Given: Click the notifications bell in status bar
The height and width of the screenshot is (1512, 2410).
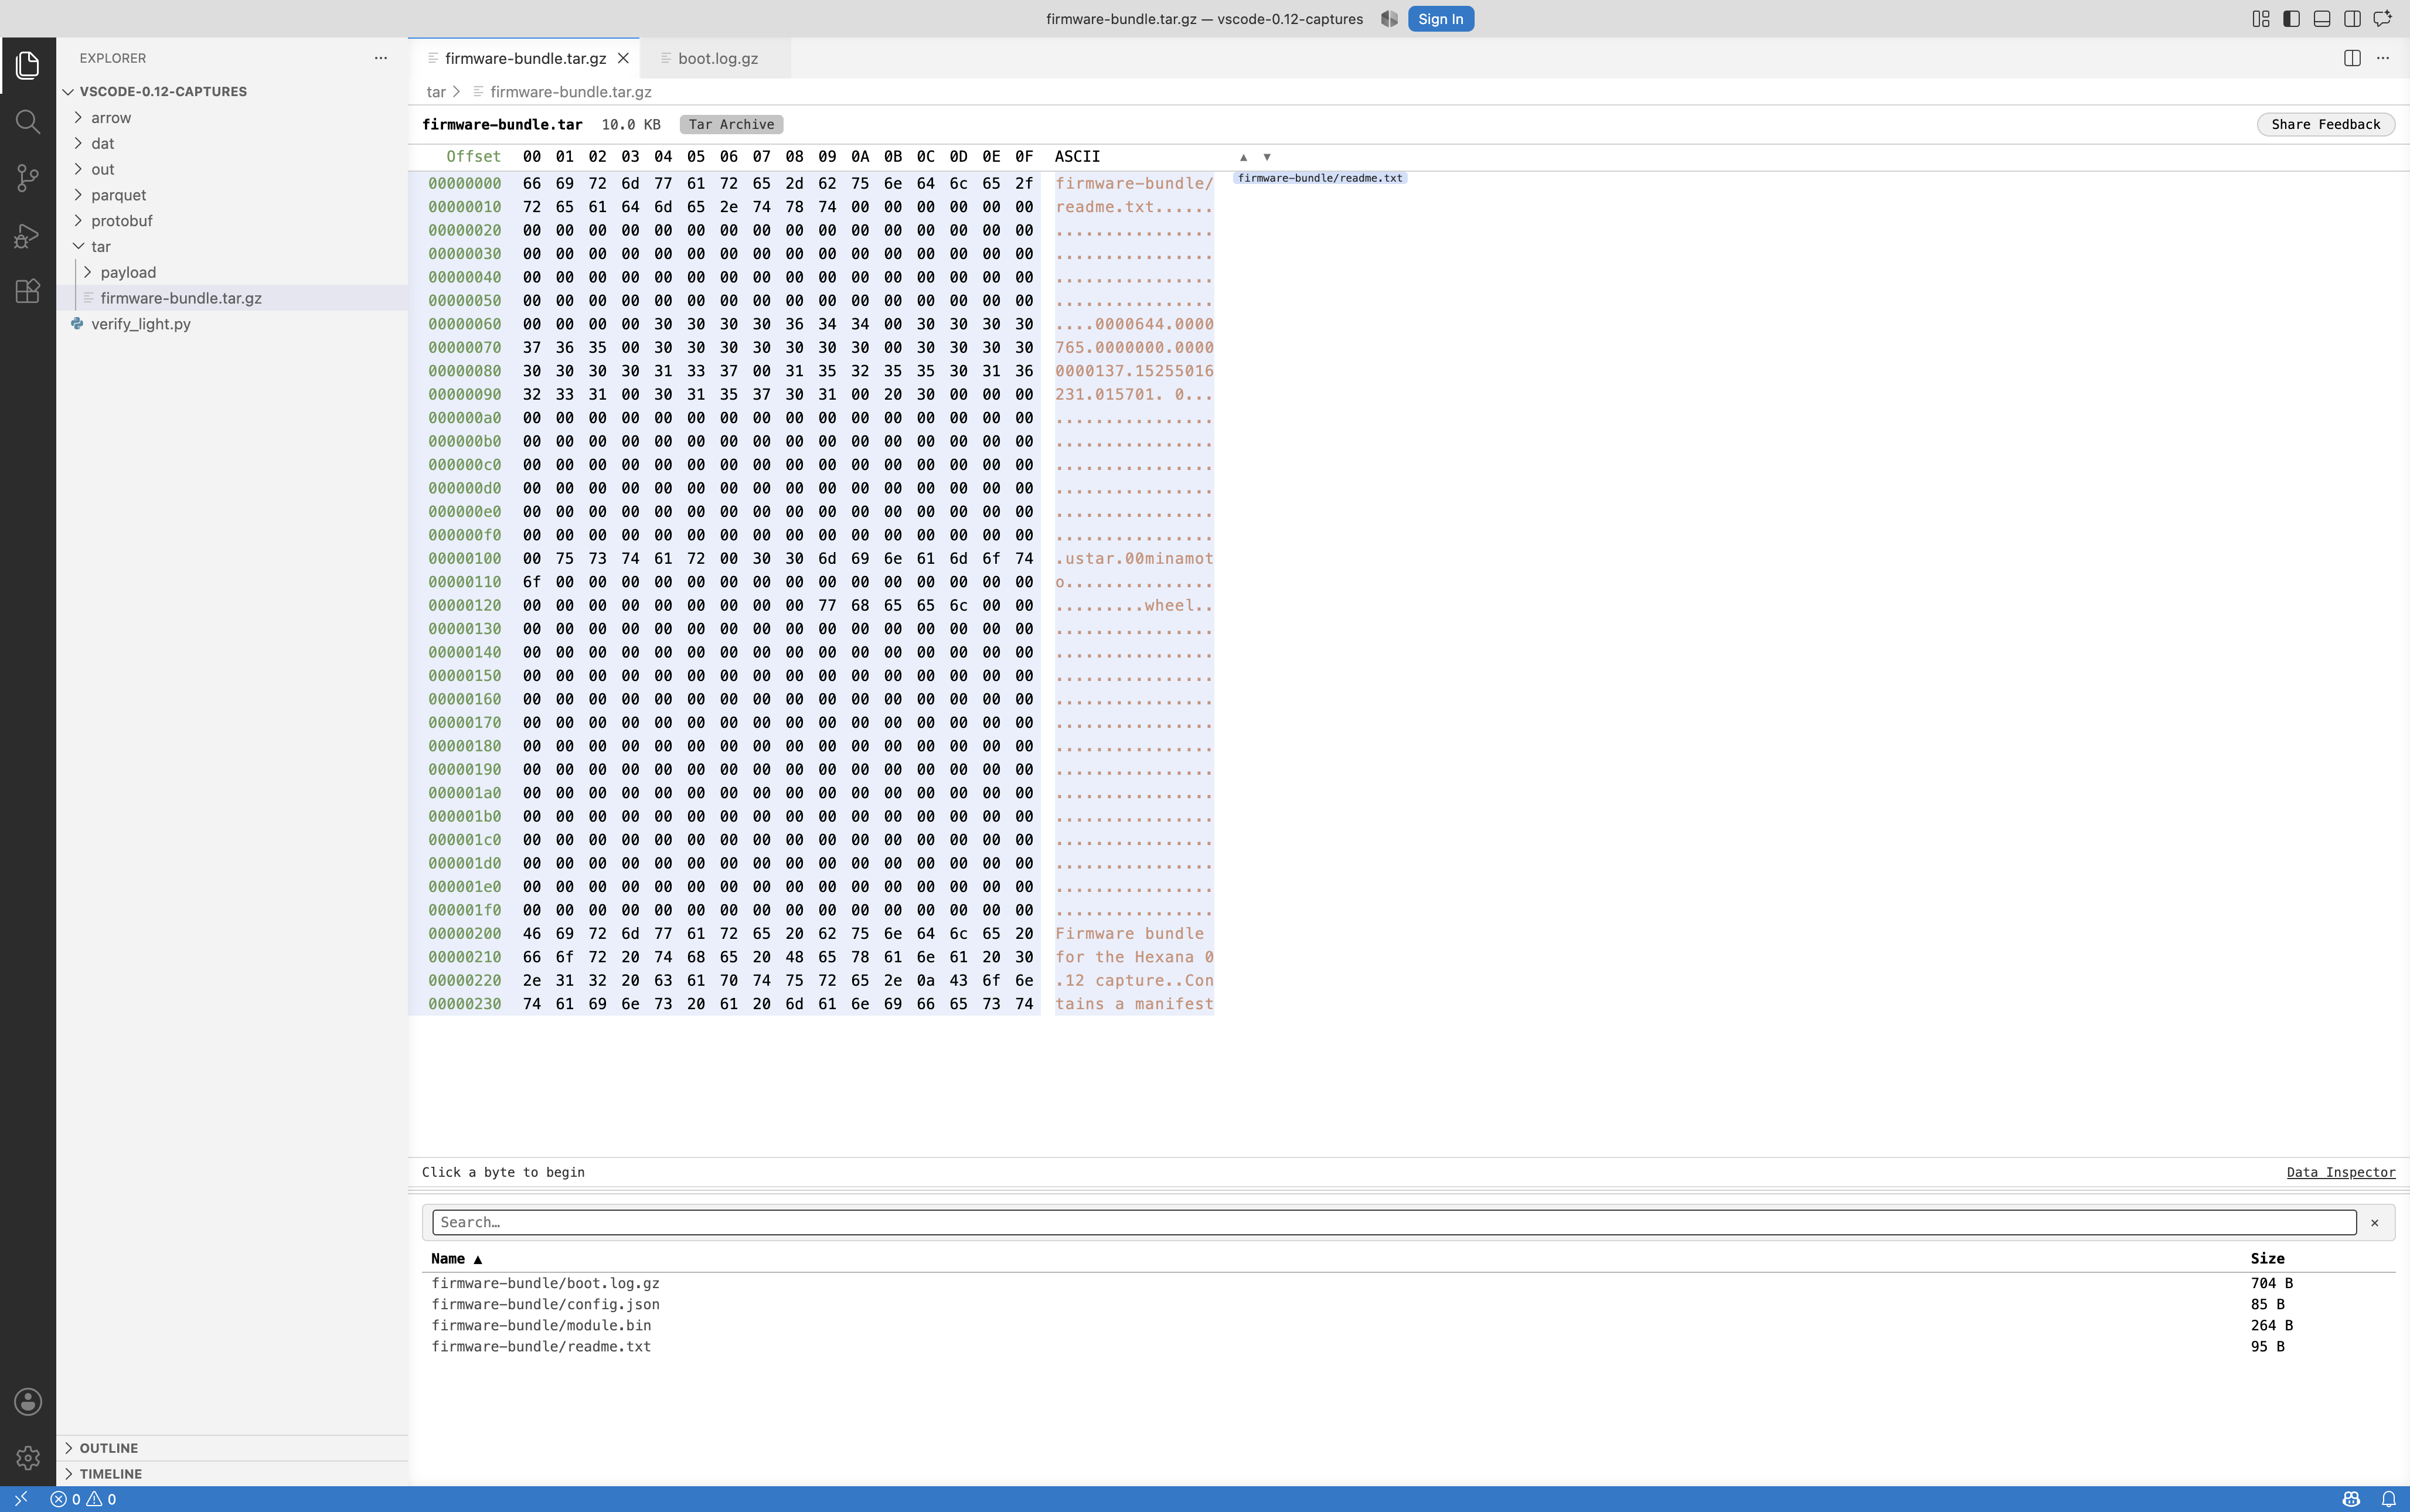Looking at the screenshot, I should point(2388,1499).
